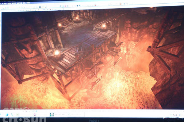Click the Windows Start button on the taskbar
The image size is (184, 122).
[6, 115]
